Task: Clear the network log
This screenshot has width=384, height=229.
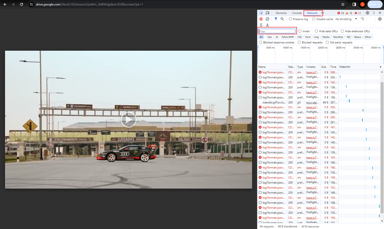Action: tap(267, 19)
